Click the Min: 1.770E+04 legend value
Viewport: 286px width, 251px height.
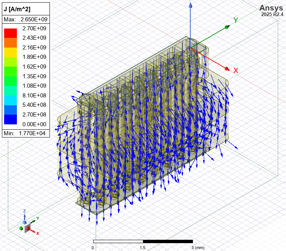pos(24,133)
